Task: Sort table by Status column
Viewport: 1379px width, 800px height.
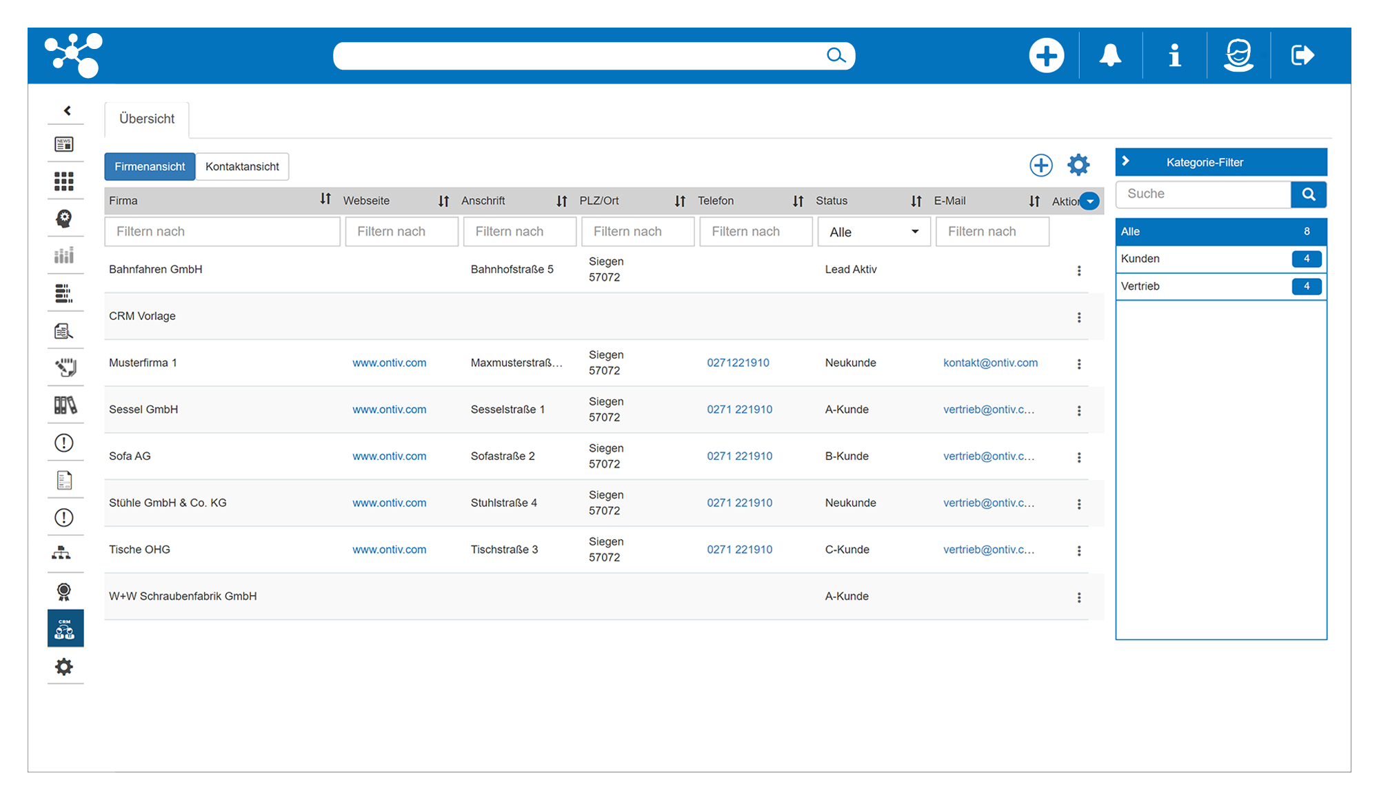Action: [x=916, y=201]
